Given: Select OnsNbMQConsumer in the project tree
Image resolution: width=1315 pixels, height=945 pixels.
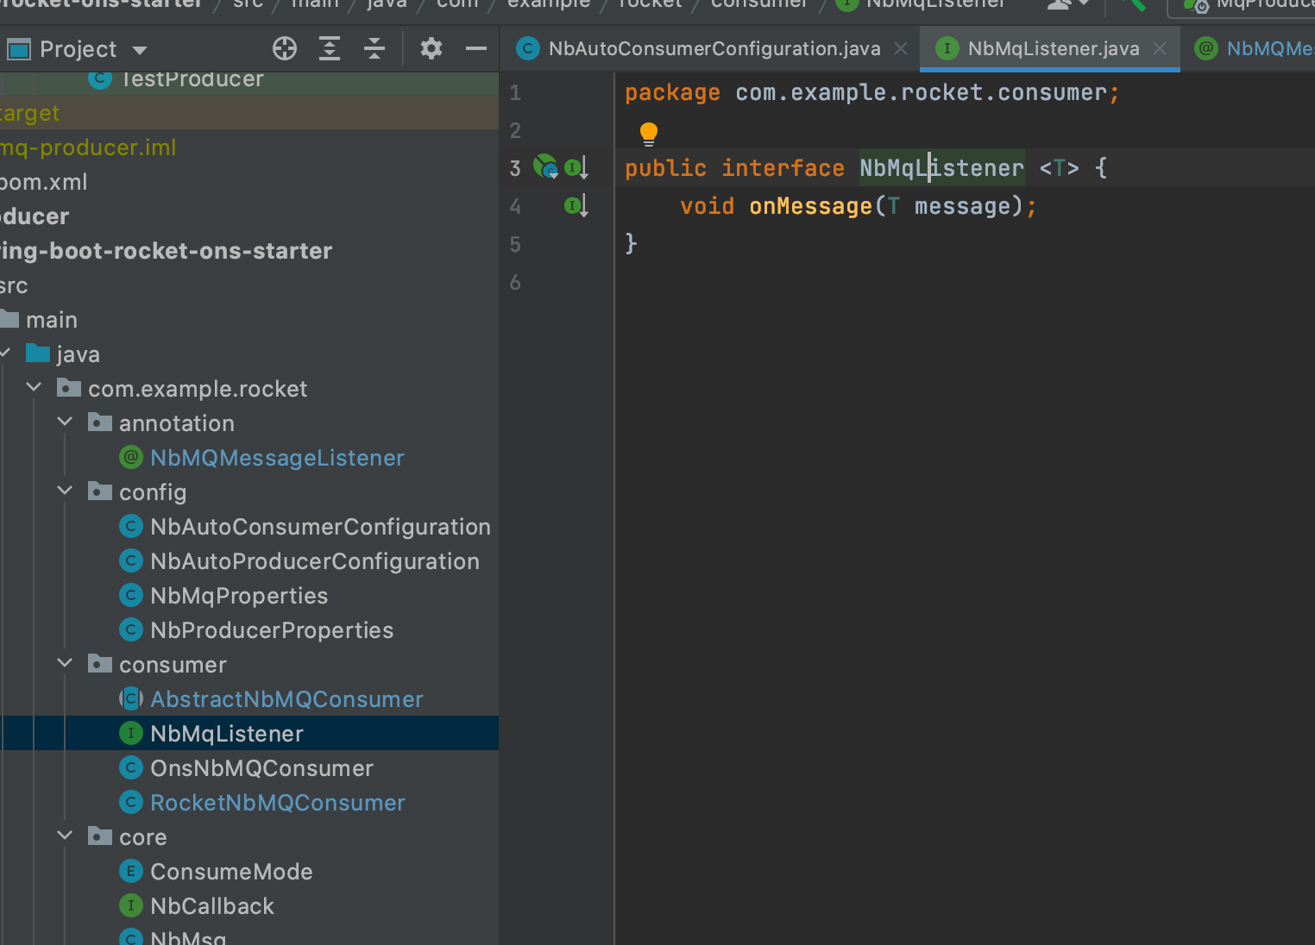Looking at the screenshot, I should click(x=261, y=767).
